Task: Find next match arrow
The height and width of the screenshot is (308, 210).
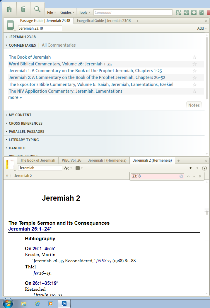Action: point(194,176)
